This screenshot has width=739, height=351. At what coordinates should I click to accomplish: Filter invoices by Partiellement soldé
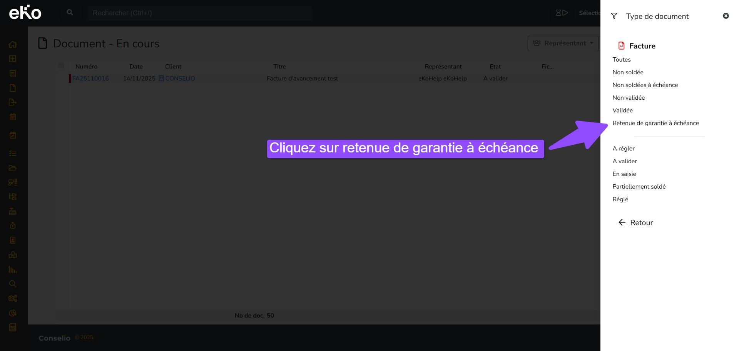tap(639, 187)
